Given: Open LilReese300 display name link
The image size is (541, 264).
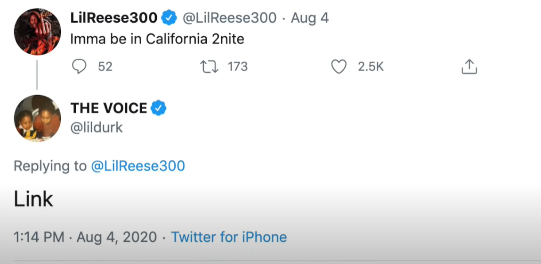Looking at the screenshot, I should pos(113,18).
